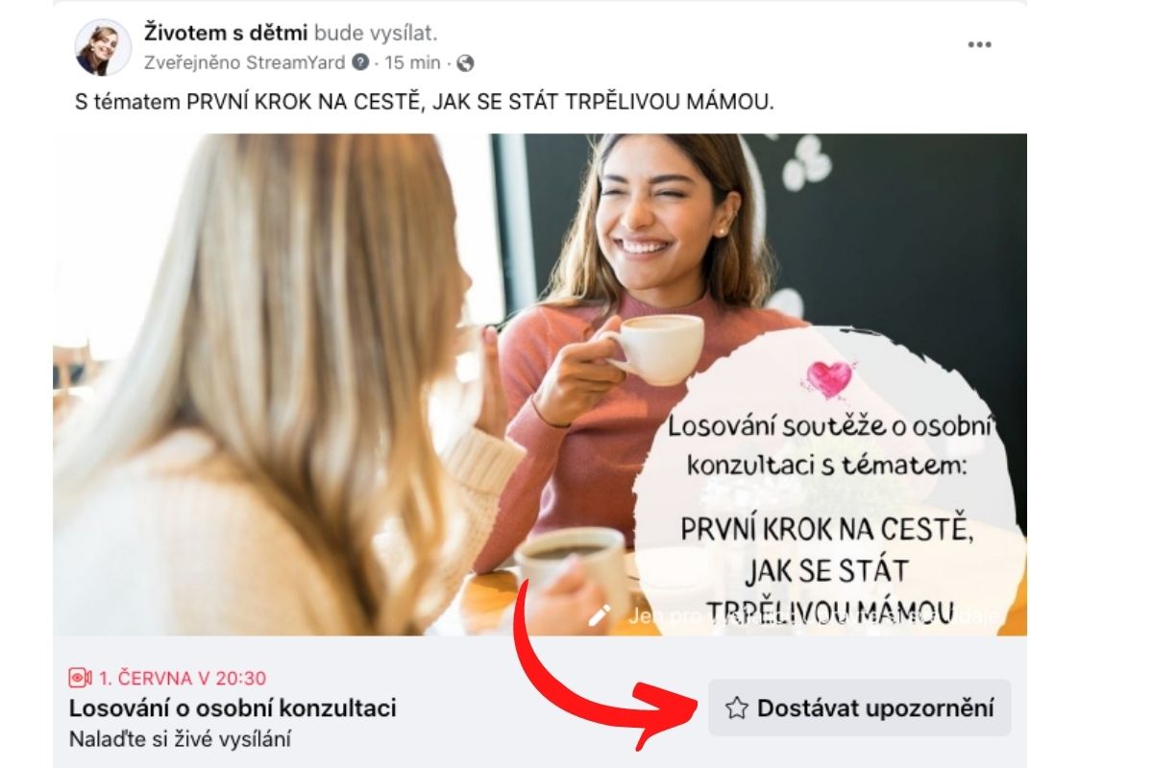Open the Životem s dětmi page name link
The height and width of the screenshot is (768, 1153).
tap(226, 33)
